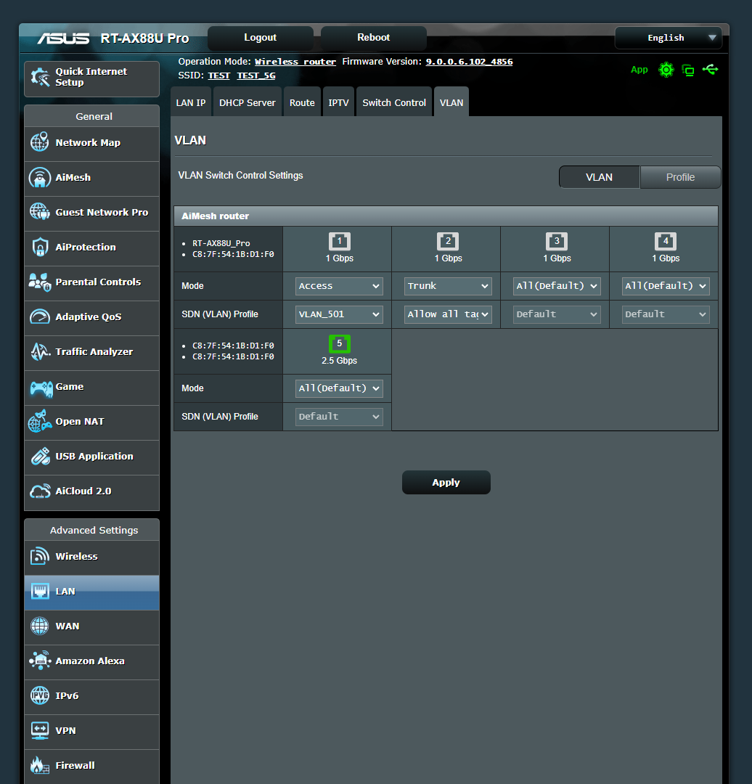Image resolution: width=752 pixels, height=784 pixels.
Task: Open Wireless settings icon
Action: coord(40,556)
